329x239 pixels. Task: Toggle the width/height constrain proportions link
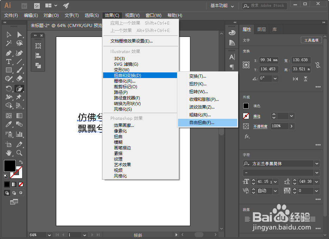(x=318, y=65)
